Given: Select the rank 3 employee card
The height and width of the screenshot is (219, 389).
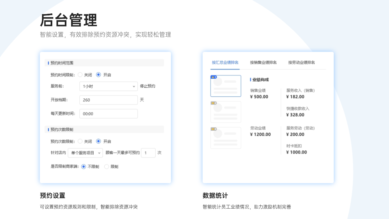Looking at the screenshot, I should click(x=226, y=138).
